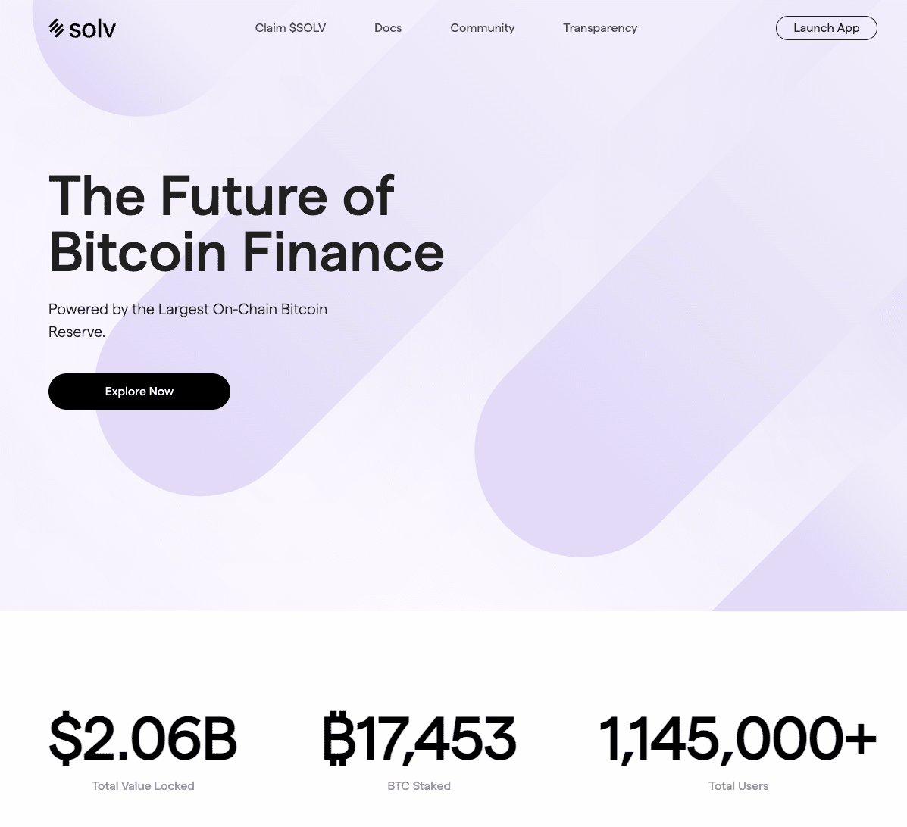Select the Total Value Locked label
Image resolution: width=907 pixels, height=827 pixels.
click(143, 786)
